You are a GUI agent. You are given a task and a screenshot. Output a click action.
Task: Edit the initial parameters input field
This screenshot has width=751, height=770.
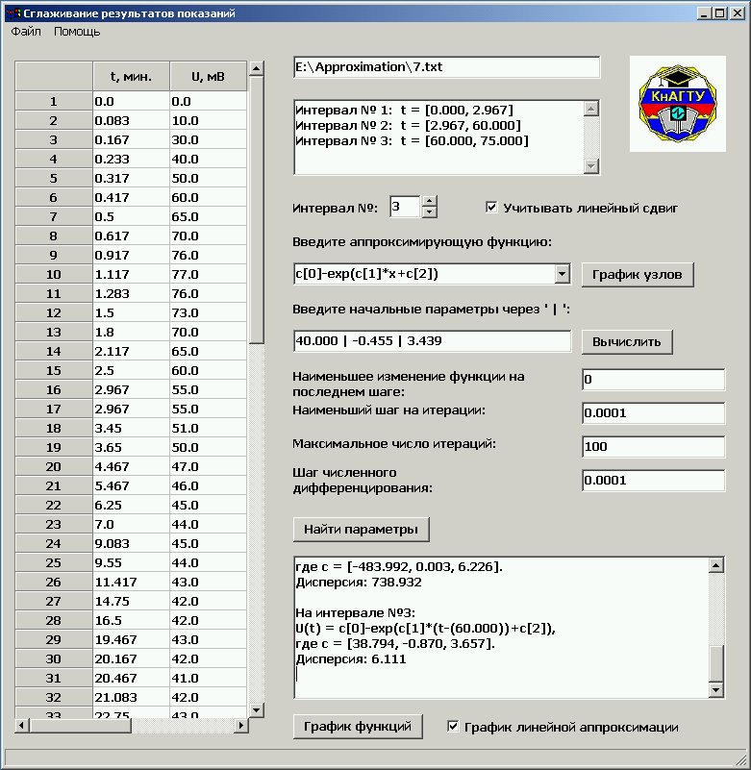[432, 341]
